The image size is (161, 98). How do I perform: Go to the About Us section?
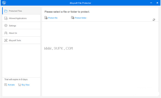(21, 33)
